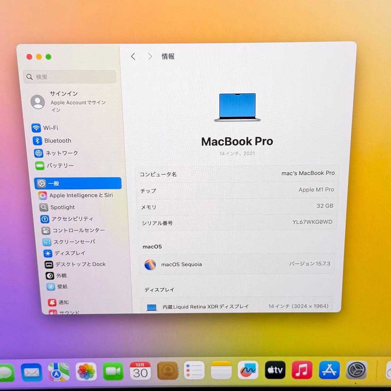Open App Store from the Dock
The height and width of the screenshot is (391, 391).
[x=329, y=370]
